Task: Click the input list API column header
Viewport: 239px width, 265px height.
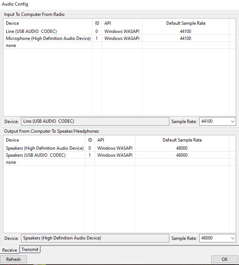Action: 108,23
